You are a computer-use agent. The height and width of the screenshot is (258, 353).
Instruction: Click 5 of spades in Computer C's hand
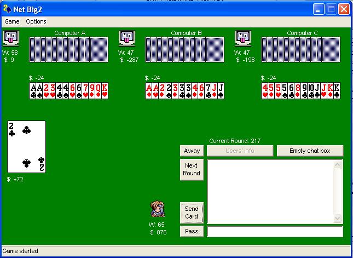click(x=285, y=90)
